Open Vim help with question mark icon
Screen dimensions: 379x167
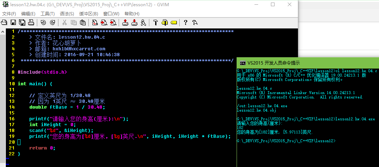pos(185,23)
